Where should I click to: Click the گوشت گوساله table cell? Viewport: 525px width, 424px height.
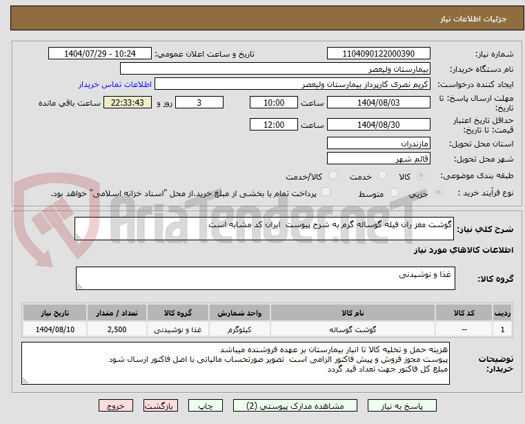click(x=353, y=330)
